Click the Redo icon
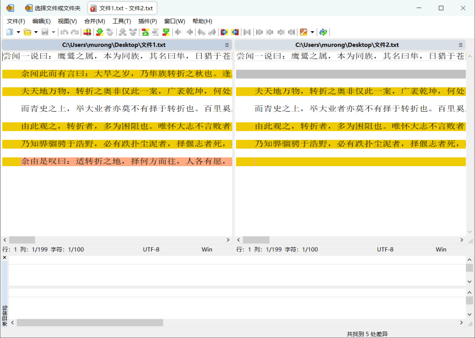Viewport: 475px width, 338px height. [74, 32]
